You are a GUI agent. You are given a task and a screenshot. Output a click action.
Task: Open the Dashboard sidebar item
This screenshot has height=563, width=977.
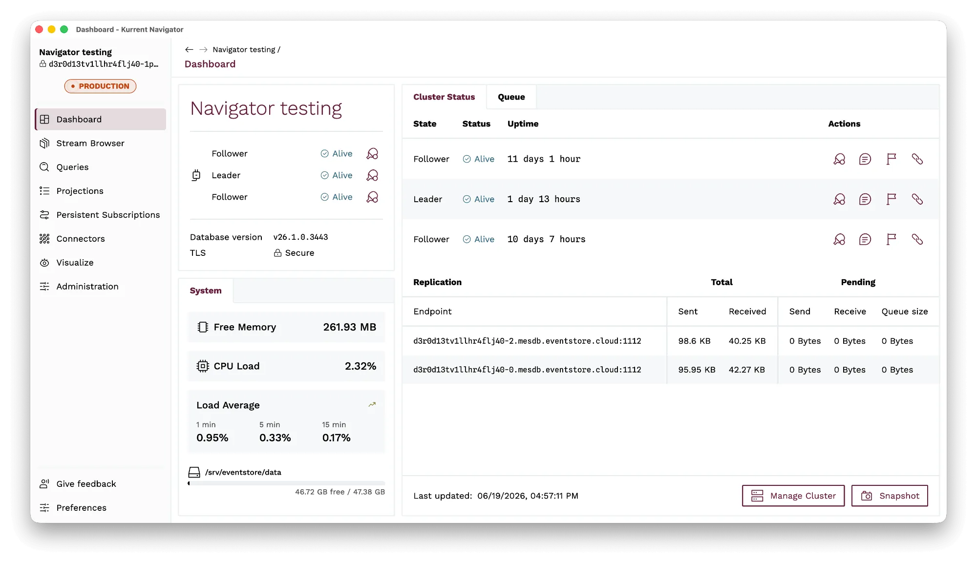(101, 119)
